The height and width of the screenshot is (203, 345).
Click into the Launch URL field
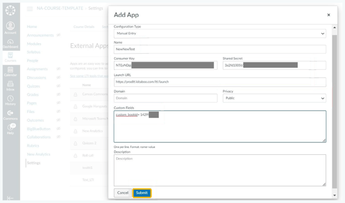tap(220, 82)
